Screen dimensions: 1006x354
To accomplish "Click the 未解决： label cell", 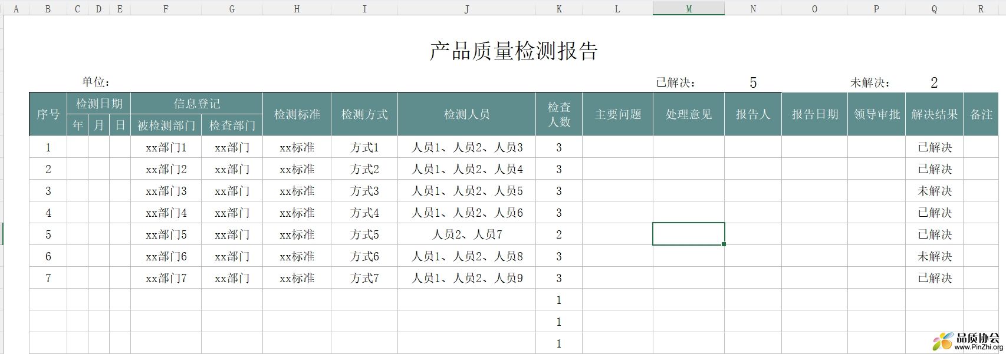I will pos(870,82).
